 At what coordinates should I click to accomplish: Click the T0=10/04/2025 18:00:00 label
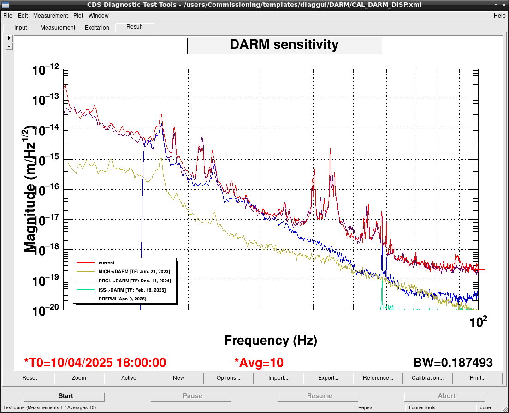coord(95,363)
